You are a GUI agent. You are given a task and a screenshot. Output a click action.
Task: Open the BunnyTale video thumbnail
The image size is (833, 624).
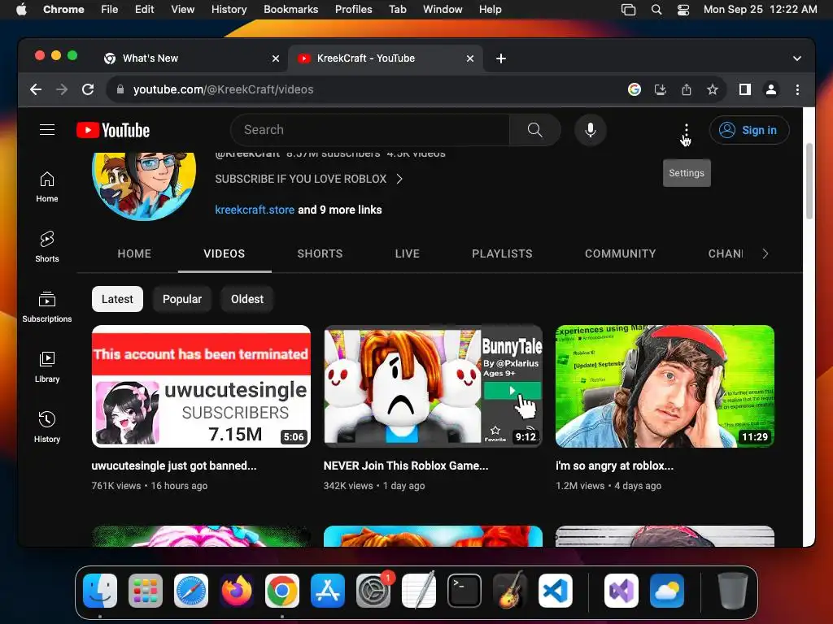[433, 386]
